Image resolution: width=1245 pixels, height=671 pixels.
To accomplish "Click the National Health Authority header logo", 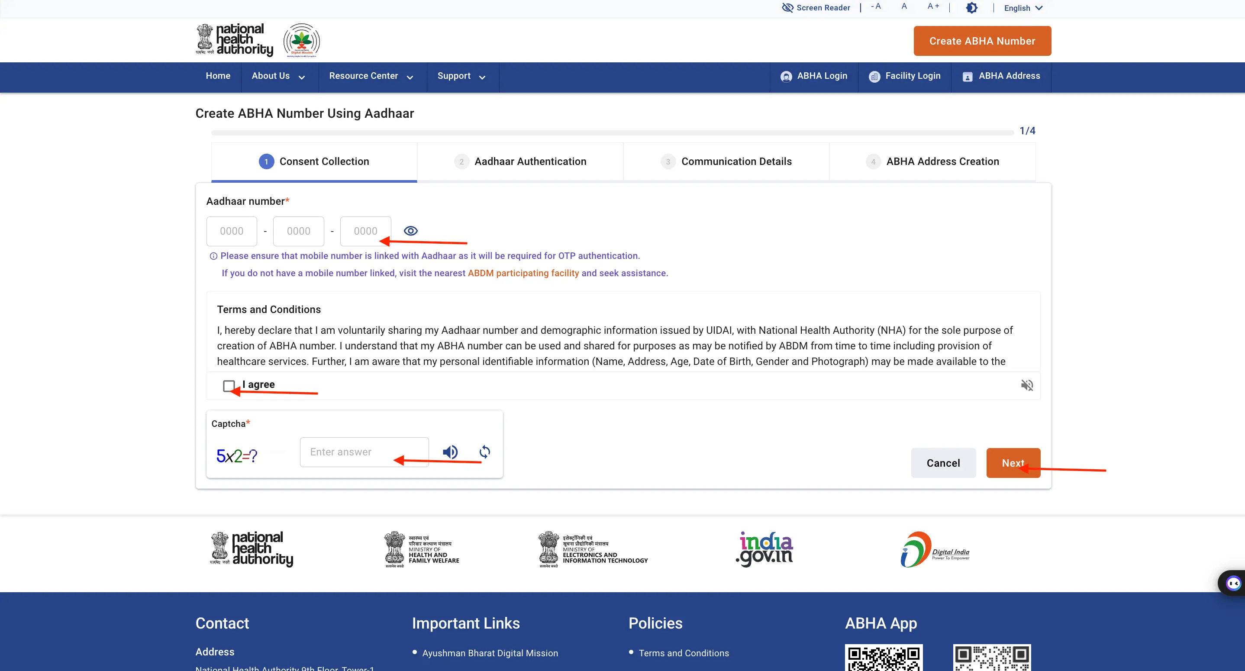I will [x=234, y=40].
